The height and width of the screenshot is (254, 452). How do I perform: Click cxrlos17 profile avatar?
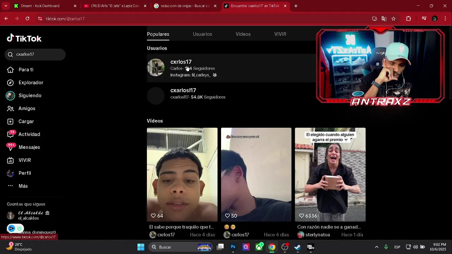[x=156, y=67]
